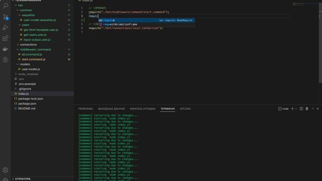Open start.command.js file
The height and width of the screenshot is (181, 322).
coord(34,59)
